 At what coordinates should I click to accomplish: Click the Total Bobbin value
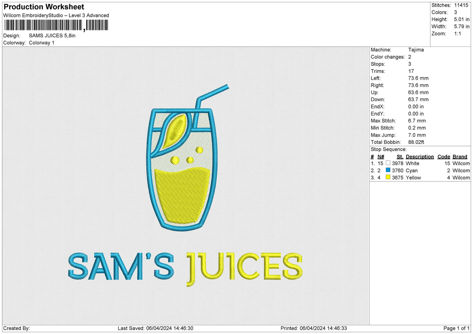pyautogui.click(x=417, y=142)
